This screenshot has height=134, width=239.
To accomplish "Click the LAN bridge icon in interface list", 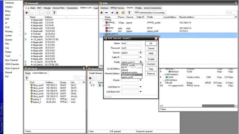I will 167,83.
